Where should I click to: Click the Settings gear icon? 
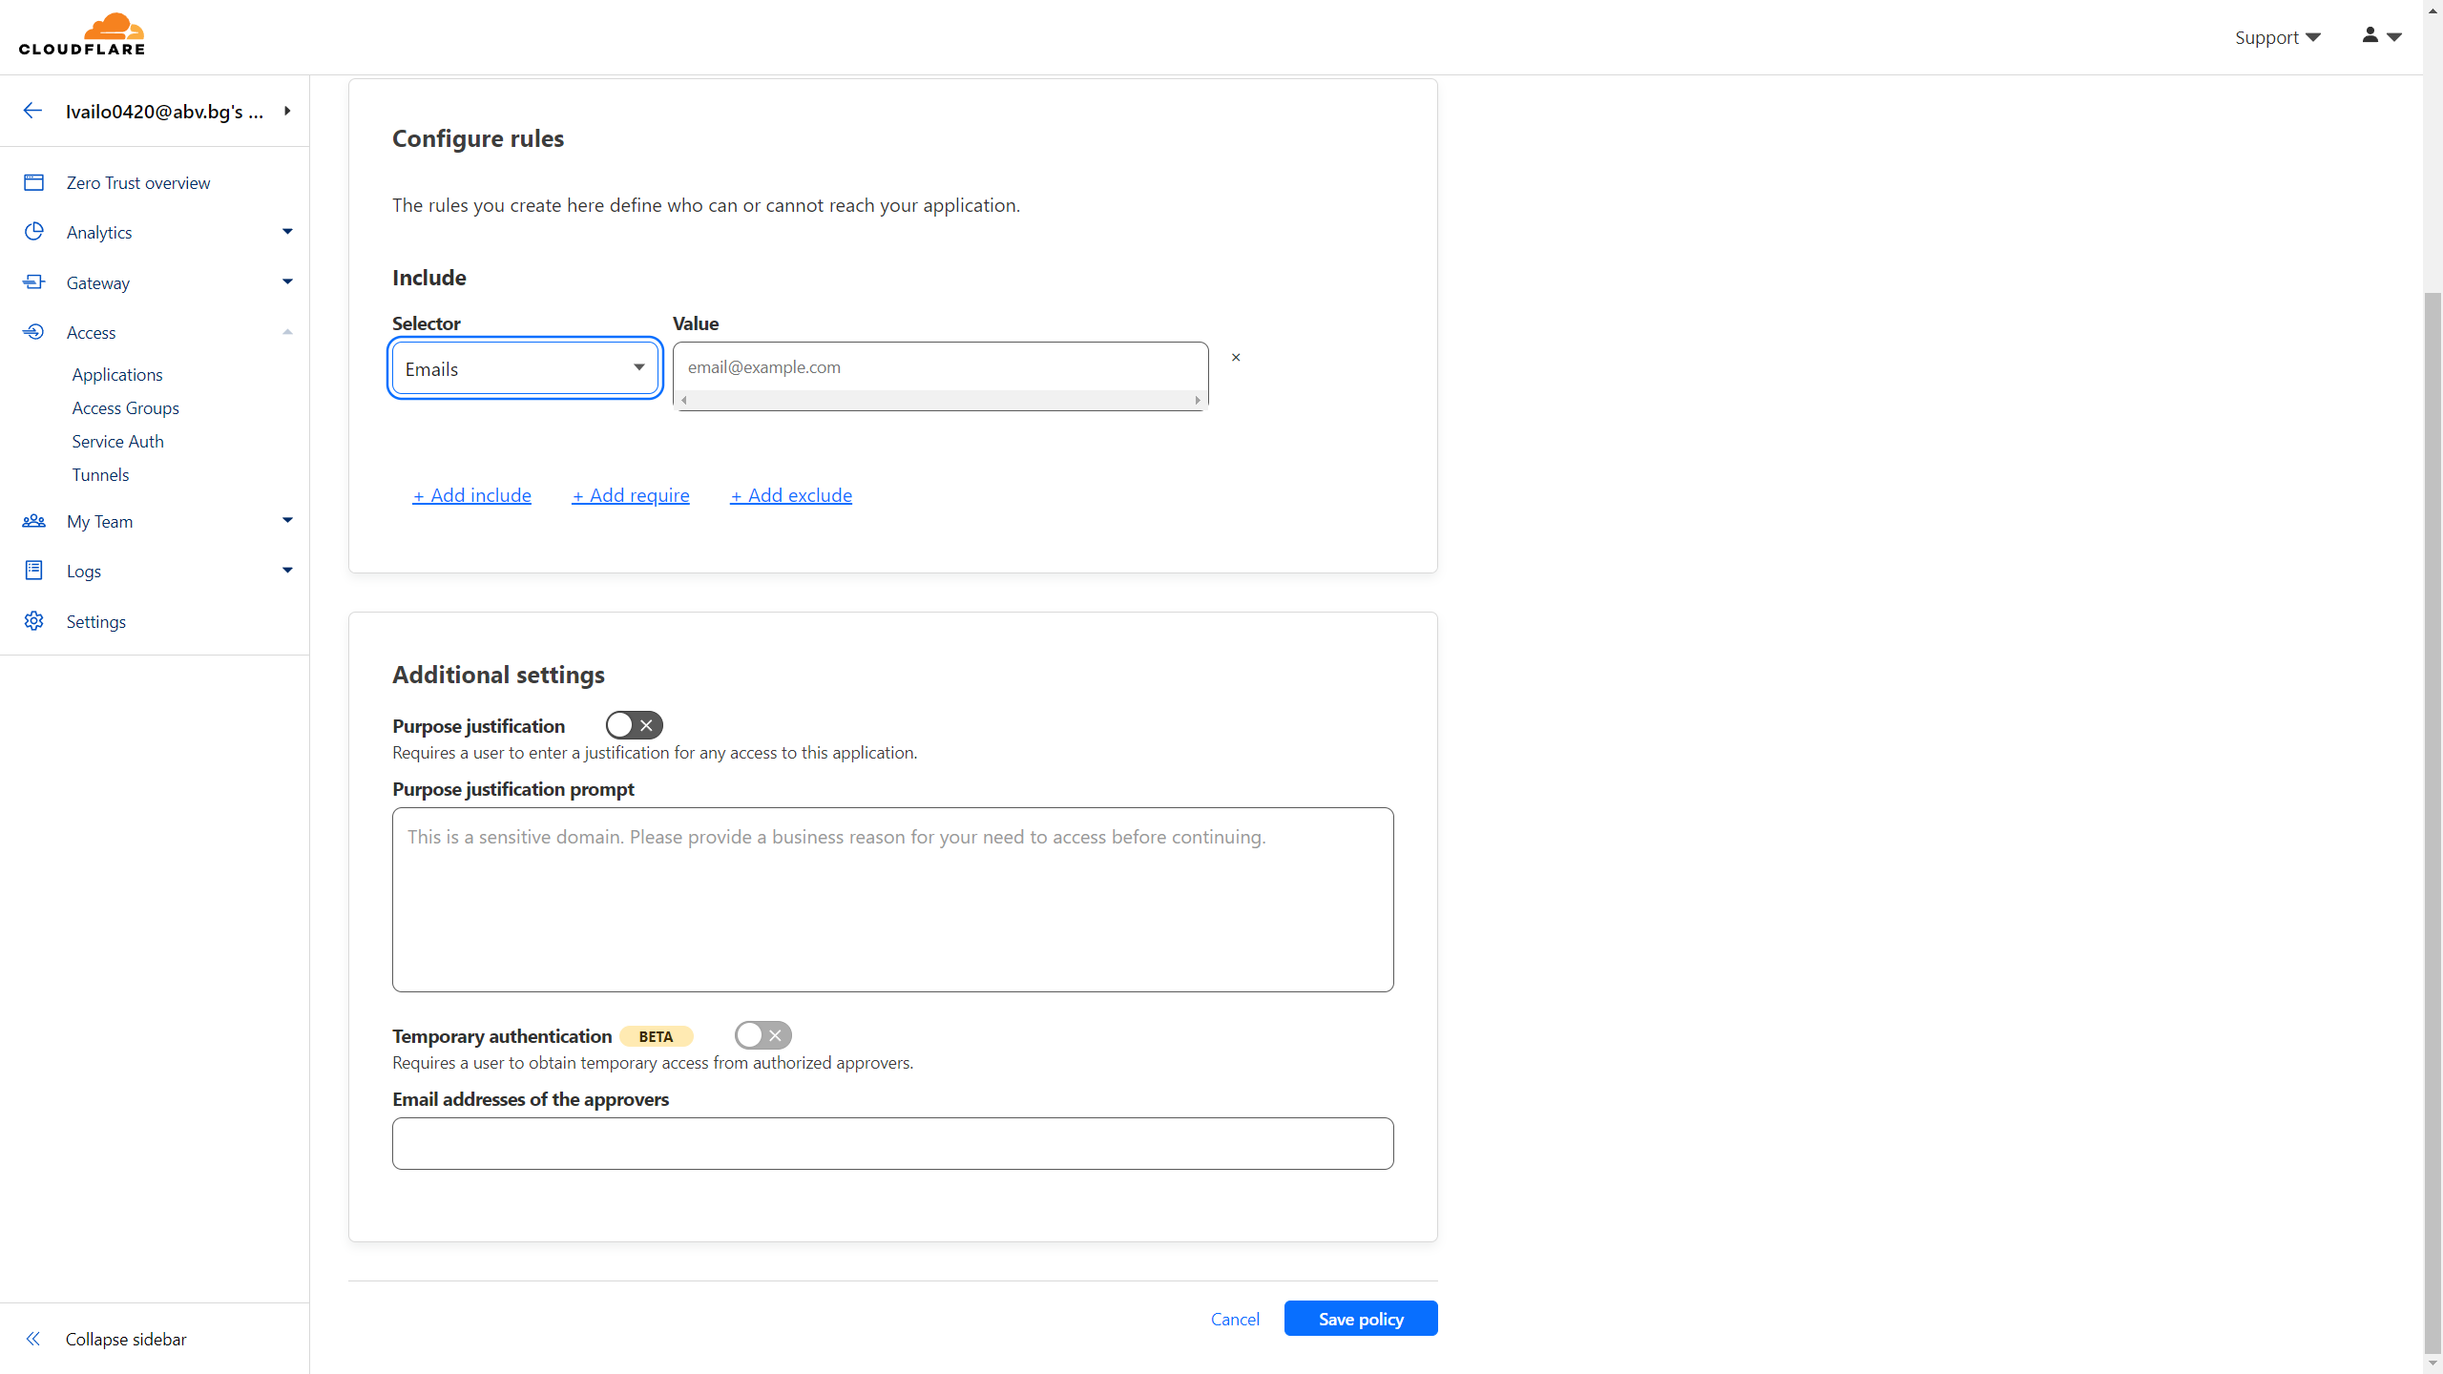tap(33, 621)
